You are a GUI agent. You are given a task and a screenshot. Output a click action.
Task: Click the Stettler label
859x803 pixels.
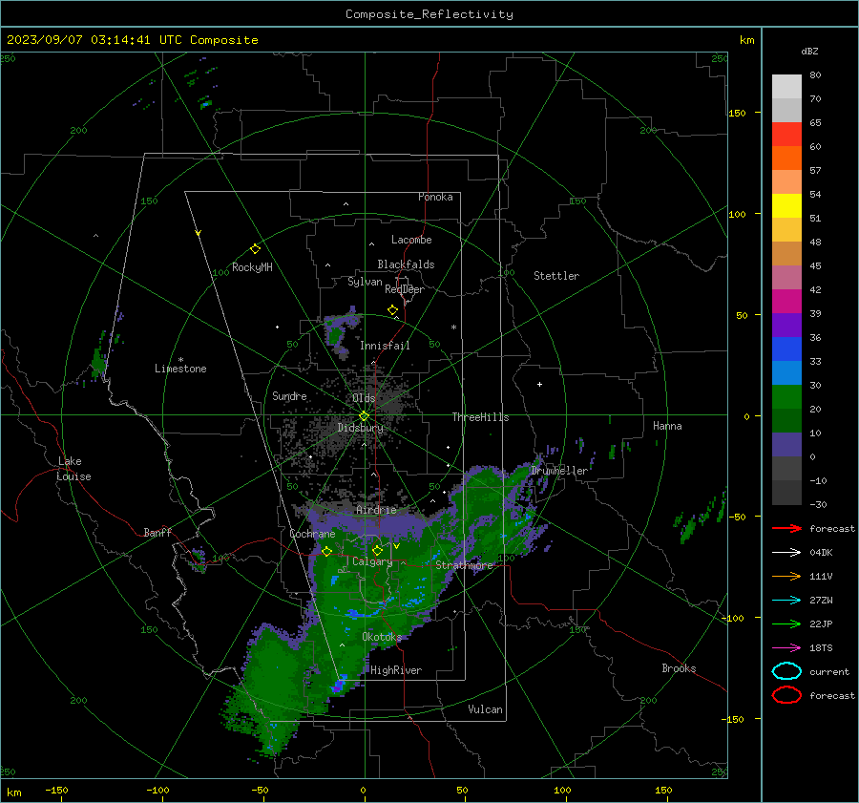tap(556, 276)
